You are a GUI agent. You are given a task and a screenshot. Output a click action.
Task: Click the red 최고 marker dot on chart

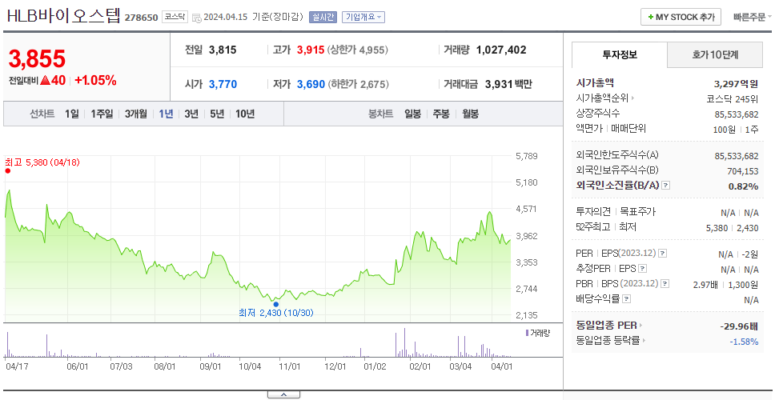pos(8,171)
